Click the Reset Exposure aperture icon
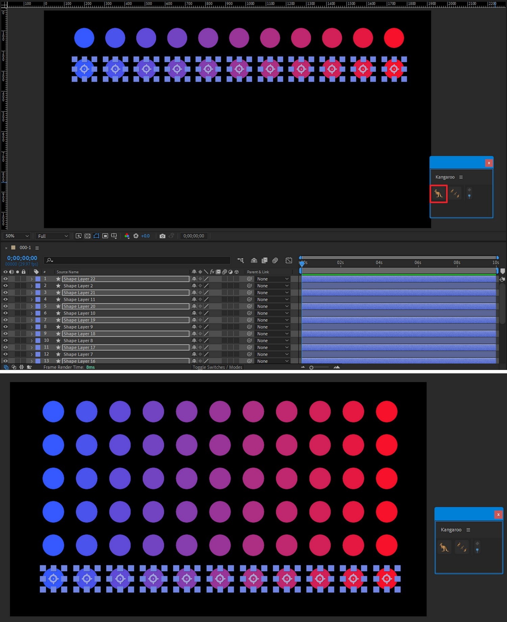 pos(136,236)
